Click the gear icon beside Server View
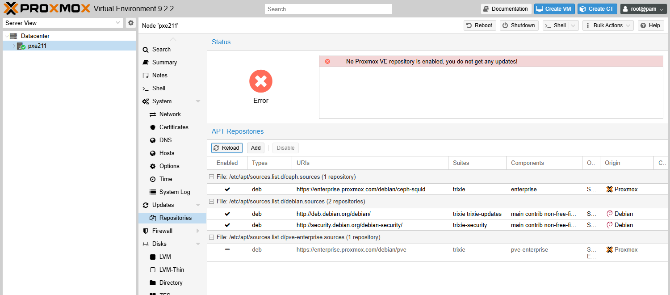The height and width of the screenshot is (295, 670). click(130, 23)
